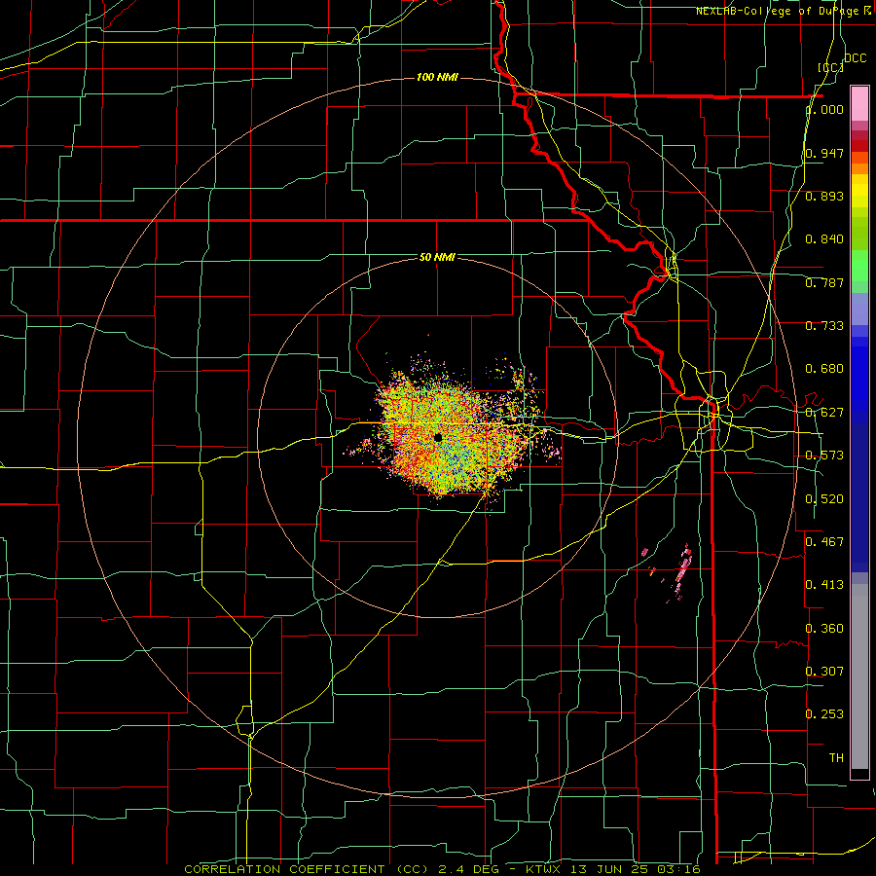
Task: Click the 100 NMI range ring label
Action: (x=437, y=77)
